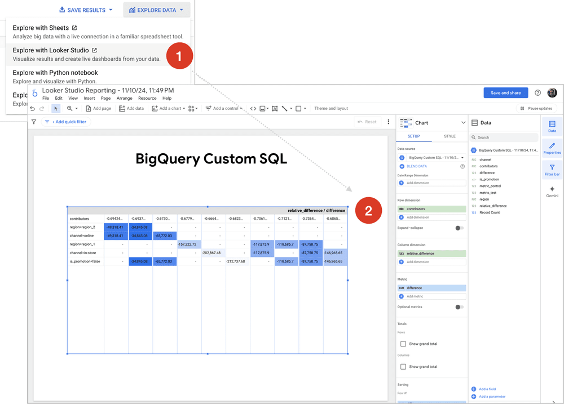Viewport: 564px width, 404px height.
Task: Open the zoom level dropdown arrow
Action: pos(77,109)
